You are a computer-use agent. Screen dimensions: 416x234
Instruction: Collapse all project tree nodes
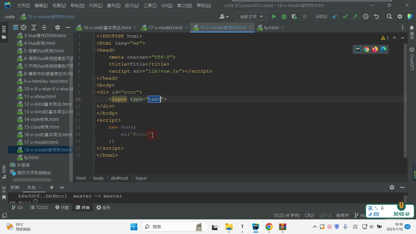pyautogui.click(x=44, y=27)
